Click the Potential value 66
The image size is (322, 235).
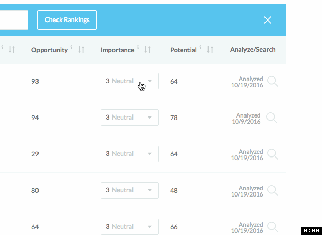(174, 227)
